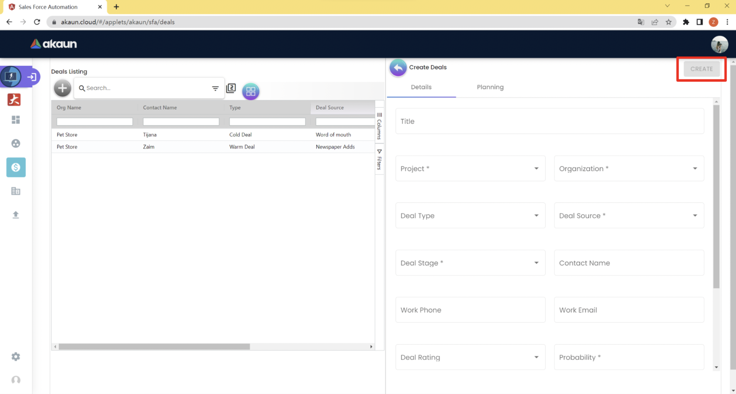Viewport: 736px width, 394px height.
Task: Open the dashboard tiles sidebar icon
Action: pyautogui.click(x=16, y=120)
